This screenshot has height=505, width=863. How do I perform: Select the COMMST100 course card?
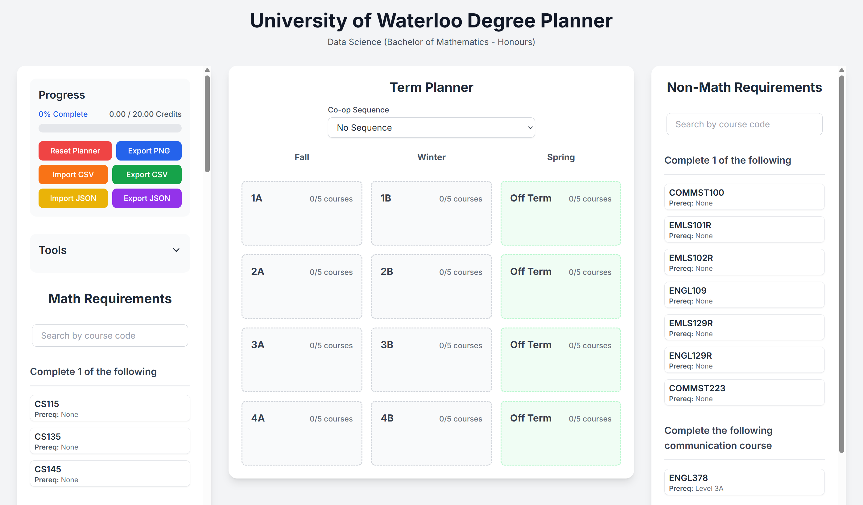click(x=744, y=197)
